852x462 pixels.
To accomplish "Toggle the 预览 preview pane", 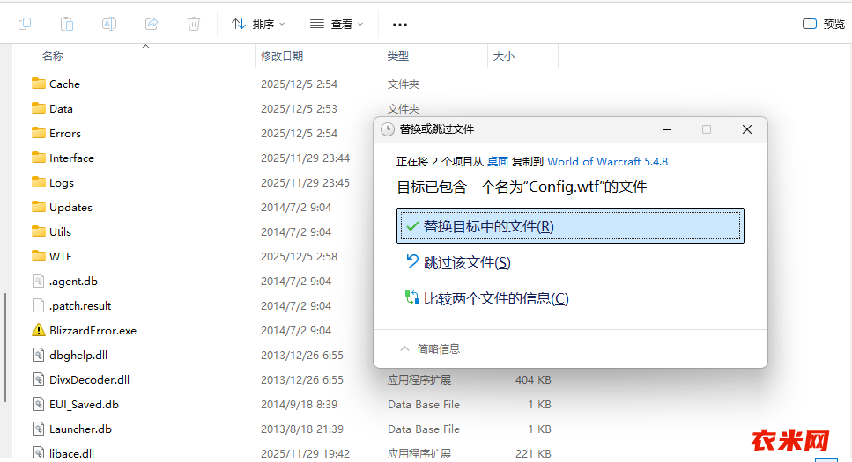I will pos(824,24).
